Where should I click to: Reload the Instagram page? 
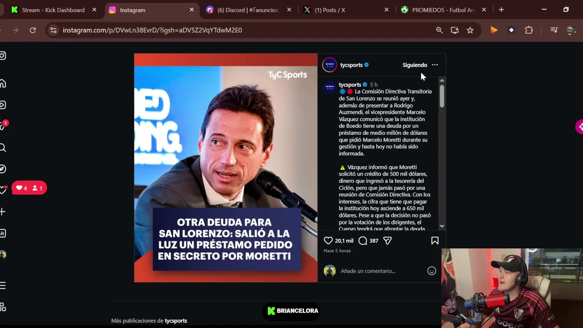click(33, 30)
